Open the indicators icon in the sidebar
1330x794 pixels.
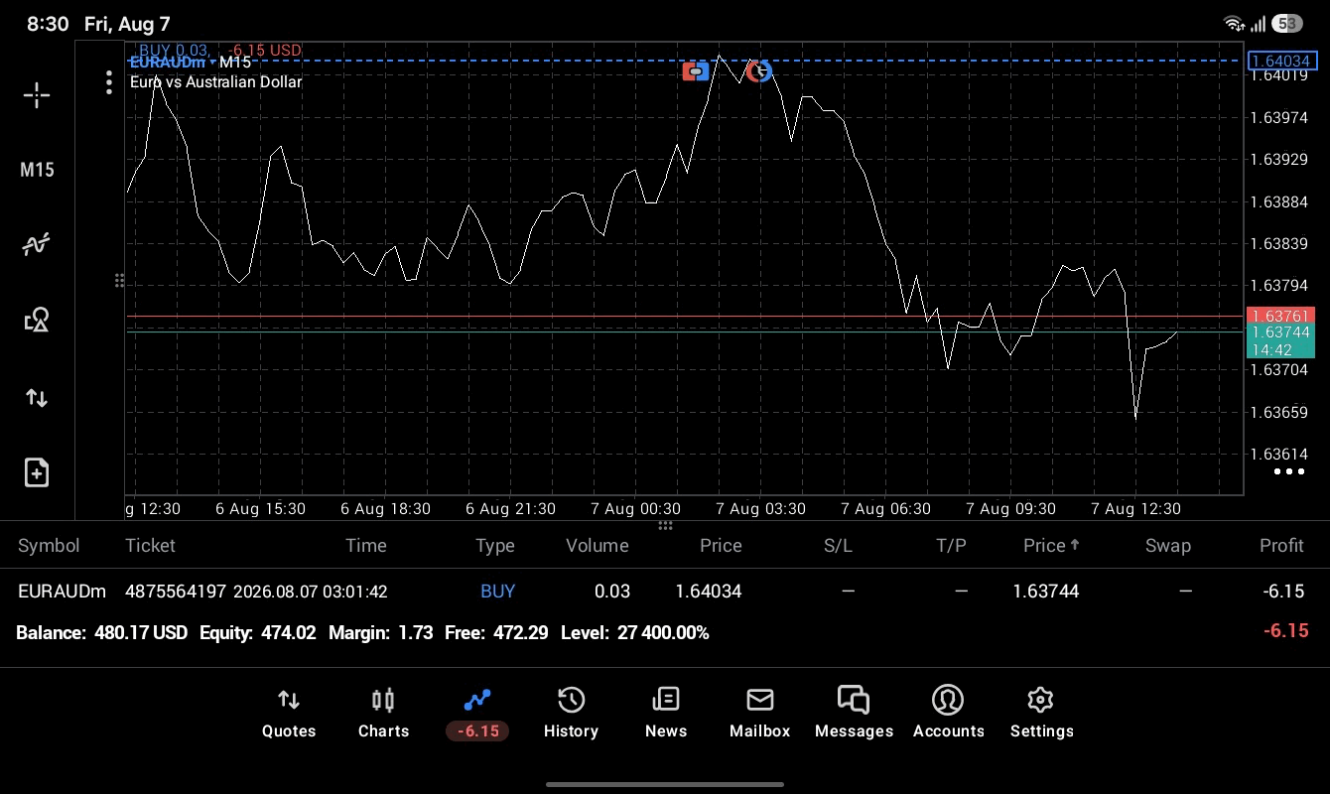pyautogui.click(x=37, y=244)
